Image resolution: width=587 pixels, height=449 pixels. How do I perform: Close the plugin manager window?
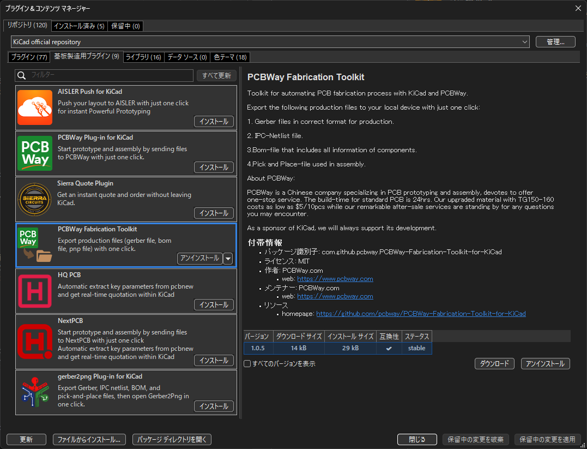578,8
